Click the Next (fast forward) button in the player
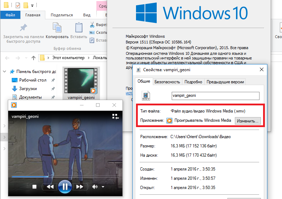282x199 pixels. tap(80, 187)
